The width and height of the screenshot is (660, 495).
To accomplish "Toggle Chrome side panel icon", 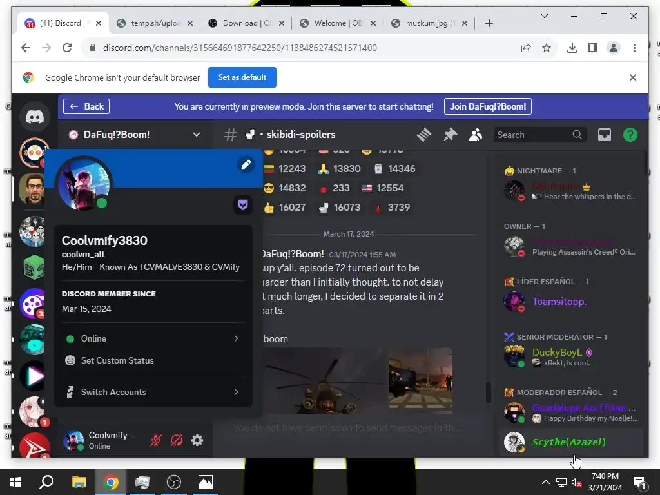I will [593, 48].
